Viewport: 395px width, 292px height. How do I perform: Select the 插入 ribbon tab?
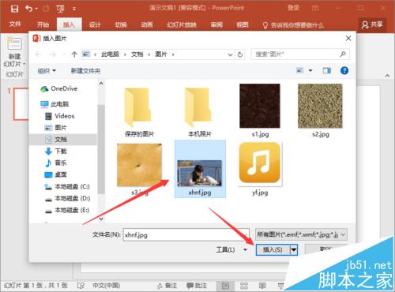coord(69,24)
